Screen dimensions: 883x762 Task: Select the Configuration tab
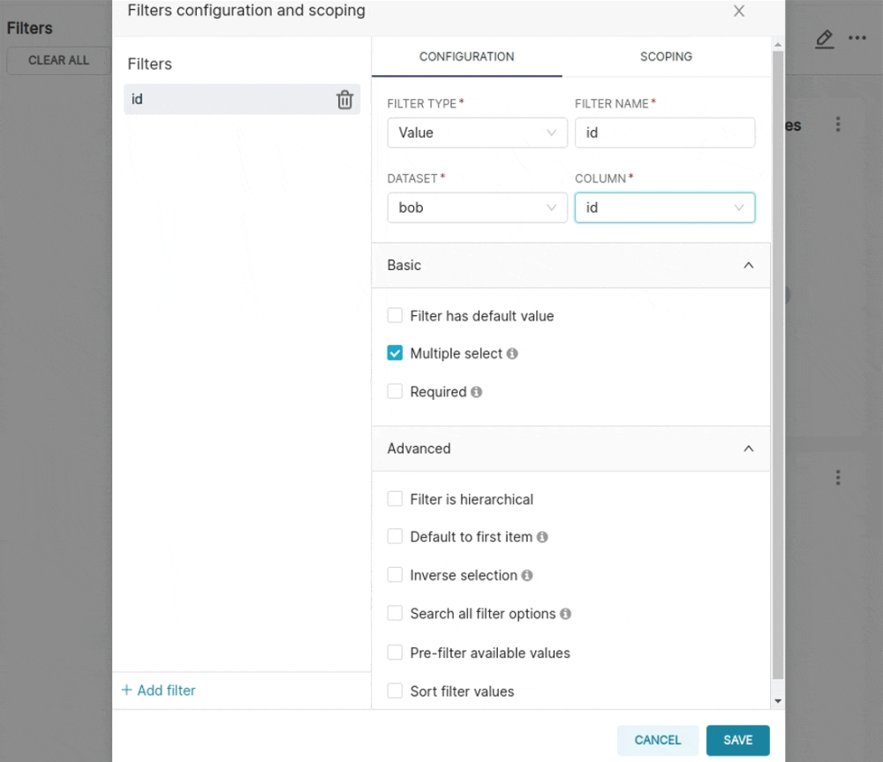pos(466,57)
